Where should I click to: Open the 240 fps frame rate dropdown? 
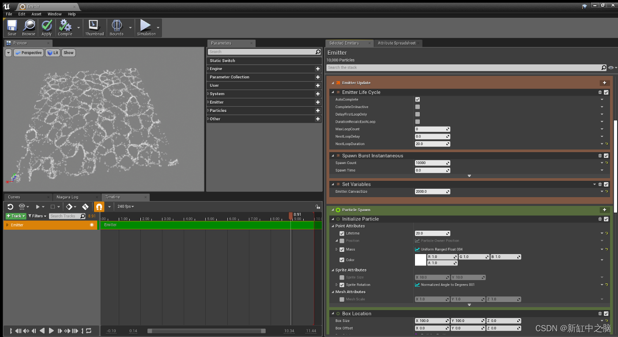pyautogui.click(x=125, y=206)
